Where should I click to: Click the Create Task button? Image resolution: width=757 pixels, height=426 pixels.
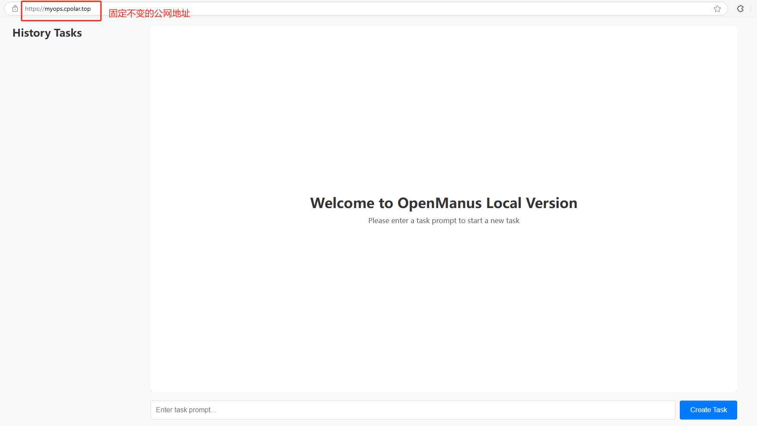click(x=708, y=410)
